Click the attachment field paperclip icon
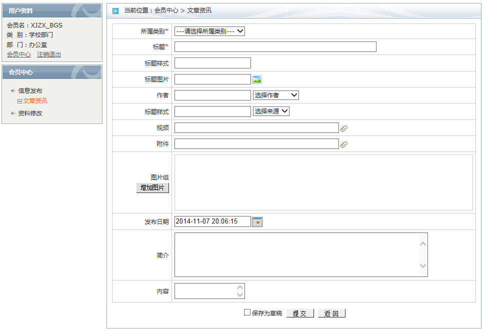This screenshot has height=331, width=483. pyautogui.click(x=343, y=144)
